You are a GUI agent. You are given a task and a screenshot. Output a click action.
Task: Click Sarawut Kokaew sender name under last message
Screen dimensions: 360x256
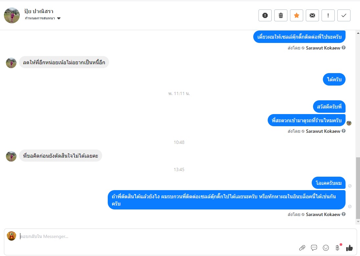coord(323,214)
